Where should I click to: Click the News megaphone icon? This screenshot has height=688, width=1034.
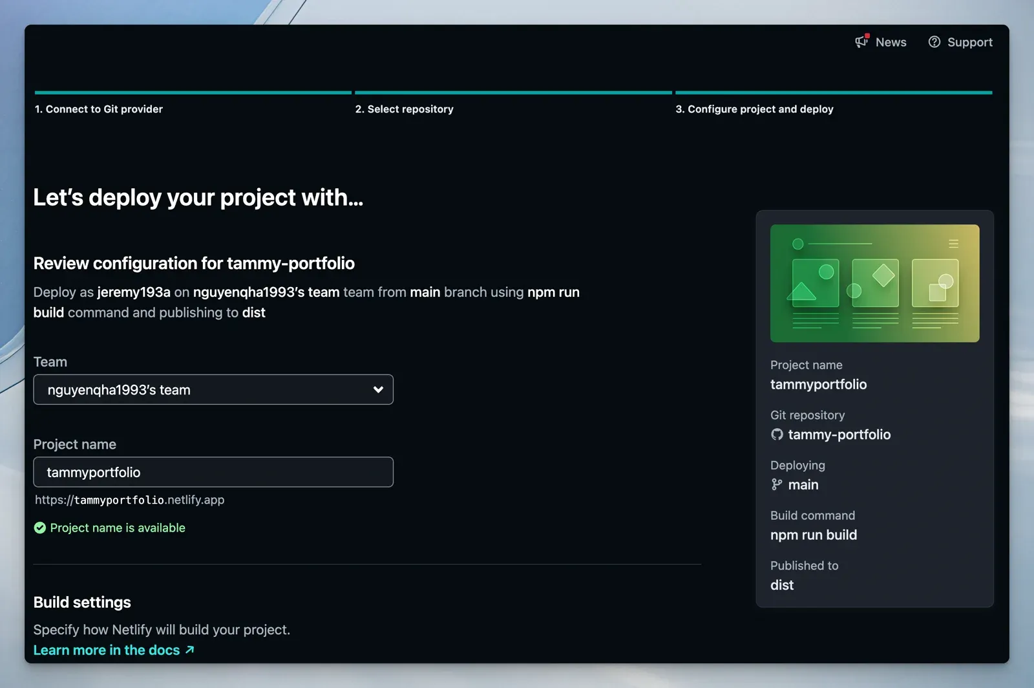tap(861, 41)
